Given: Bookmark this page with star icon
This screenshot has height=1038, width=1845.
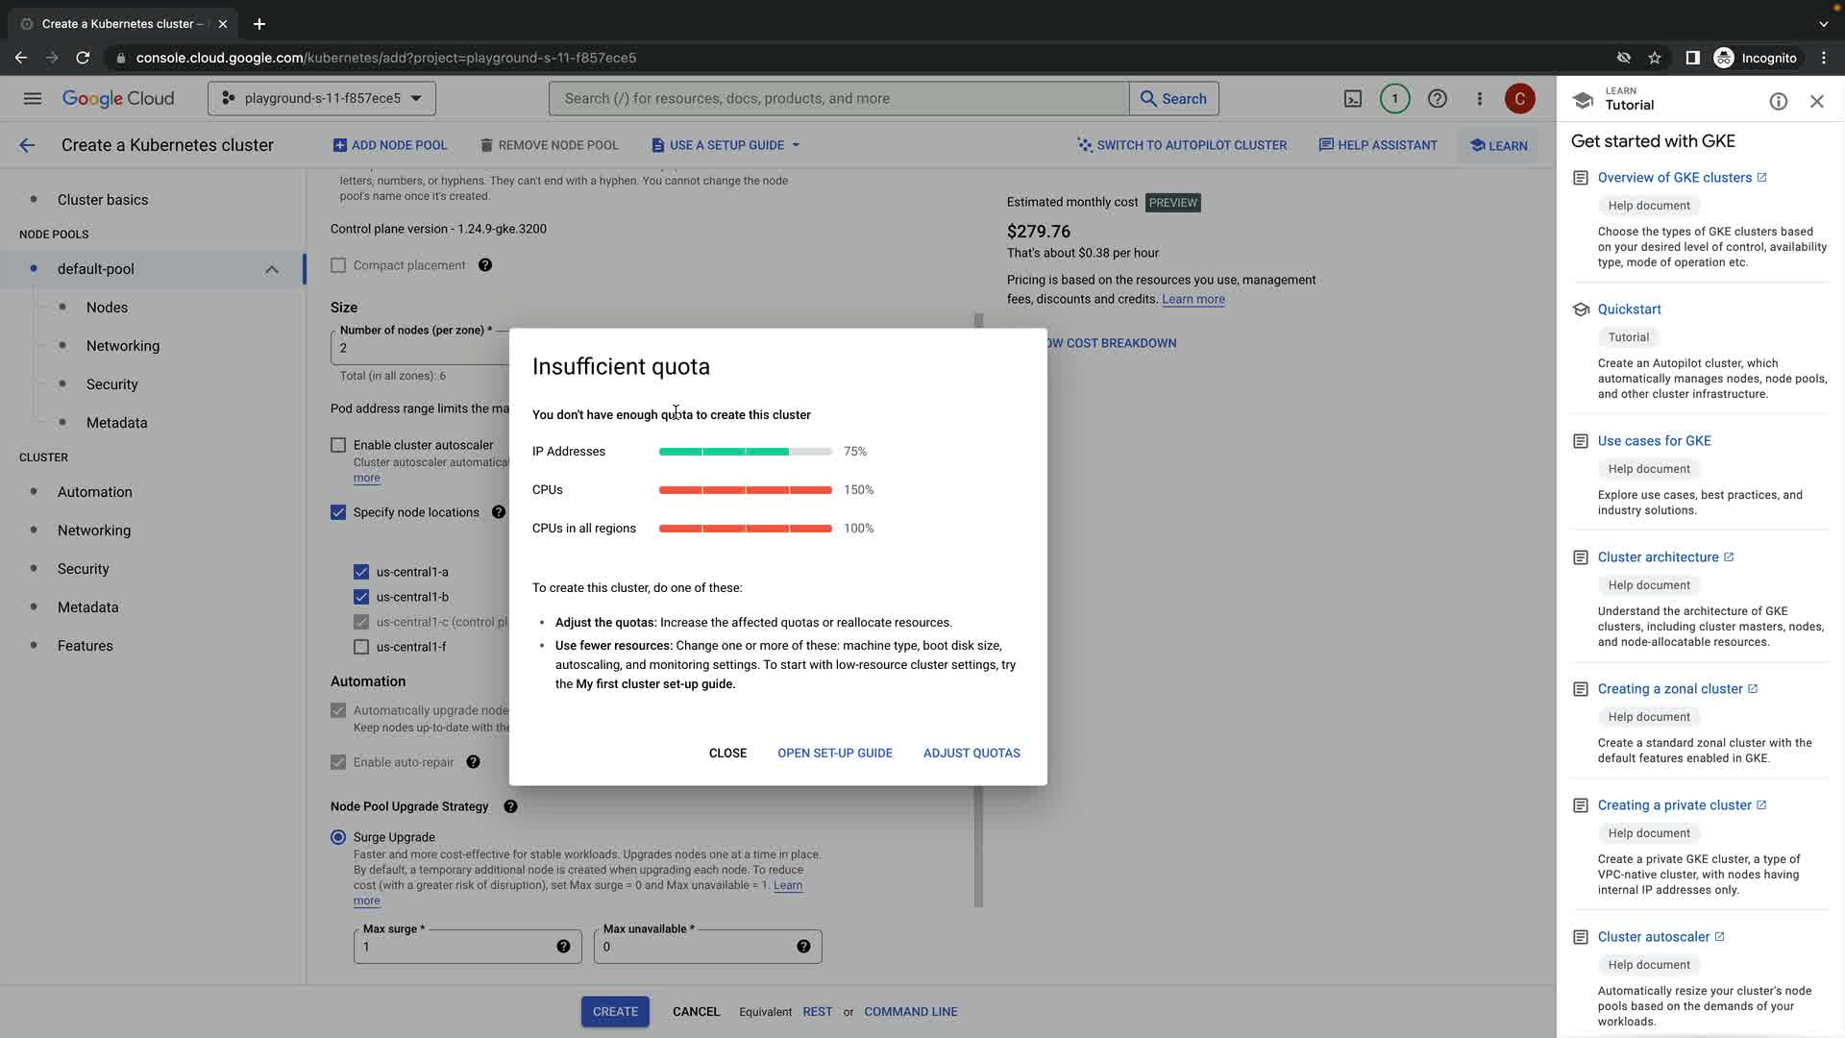Looking at the screenshot, I should click(x=1654, y=58).
